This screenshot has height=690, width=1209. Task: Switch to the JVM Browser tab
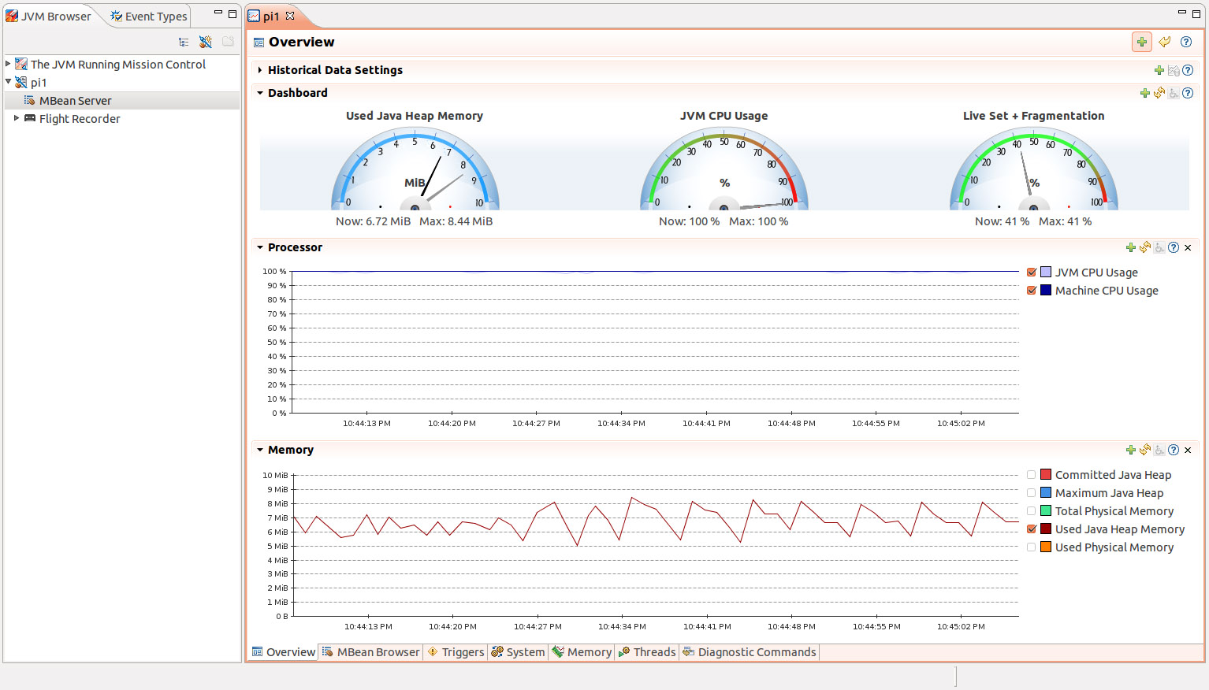pos(49,16)
